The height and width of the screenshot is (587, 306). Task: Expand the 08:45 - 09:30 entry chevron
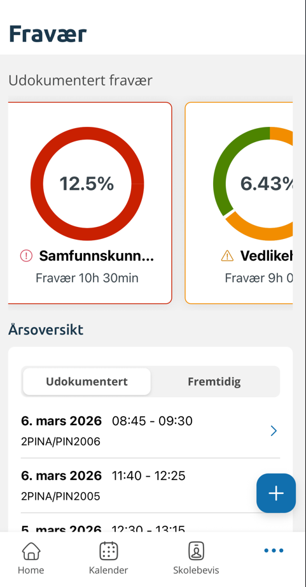(274, 431)
